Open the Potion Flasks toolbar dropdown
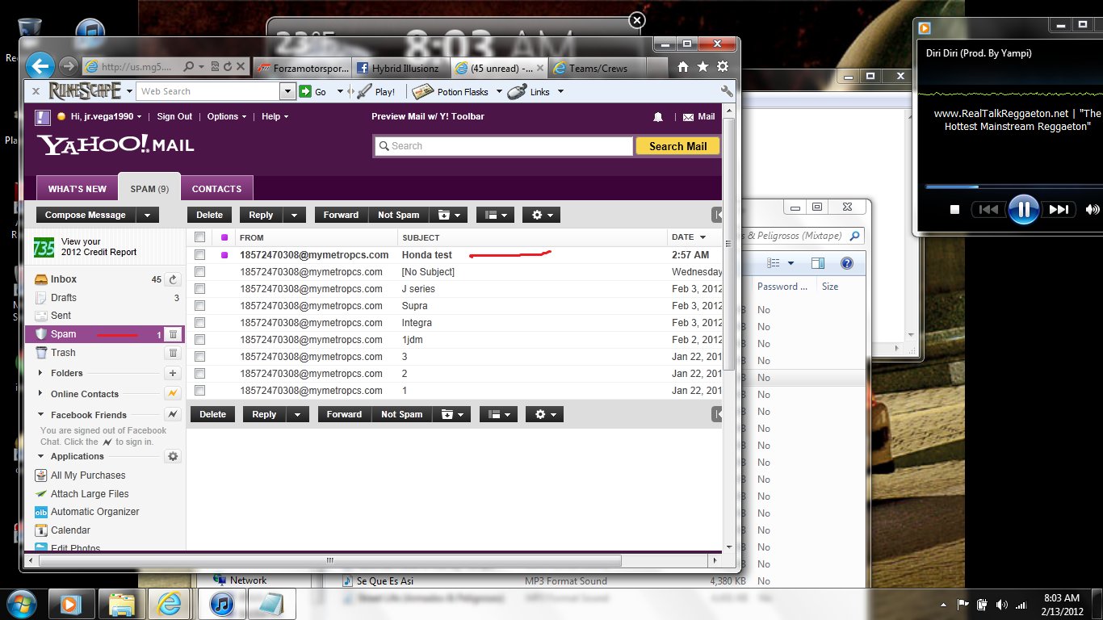Viewport: 1103px width, 620px height. tap(499, 92)
